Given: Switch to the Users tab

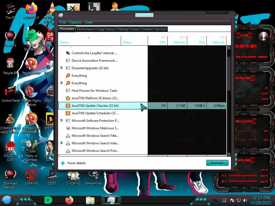Looking at the screenshot, I should [x=135, y=29].
